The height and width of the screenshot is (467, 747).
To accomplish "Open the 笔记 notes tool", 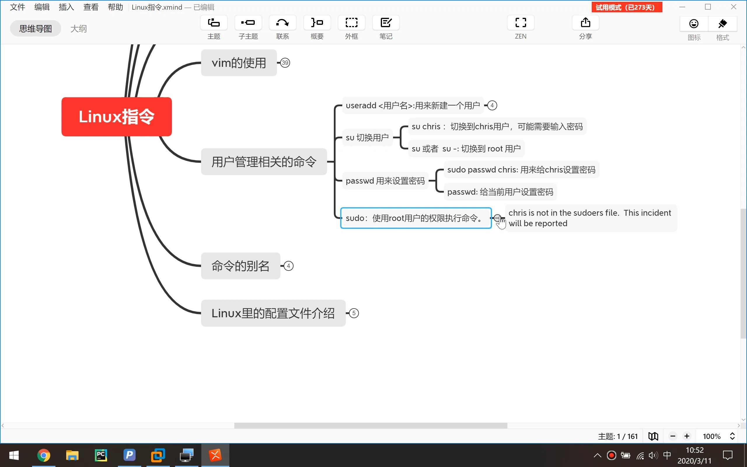I will (x=386, y=23).
